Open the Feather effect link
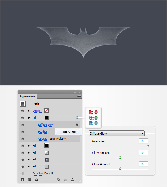 pyautogui.click(x=43, y=132)
